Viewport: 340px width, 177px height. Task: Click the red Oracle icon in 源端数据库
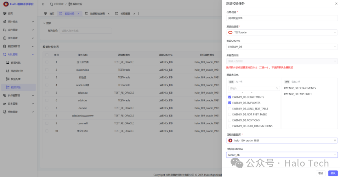[x=230, y=32]
